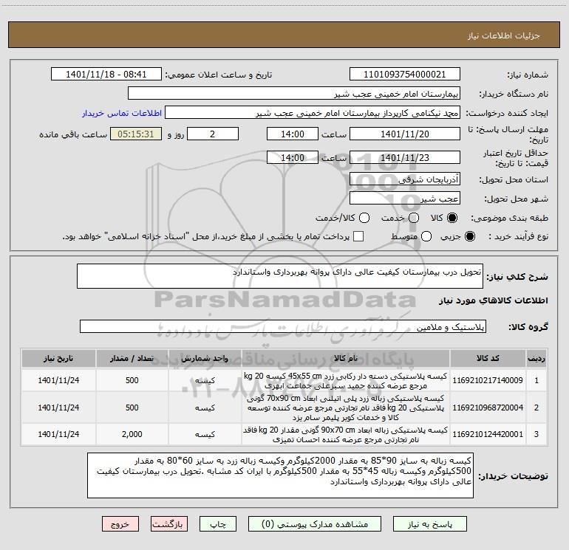Click date 1401/11/24 in row 2
Viewport: 569px width, 550px height.
[58, 408]
